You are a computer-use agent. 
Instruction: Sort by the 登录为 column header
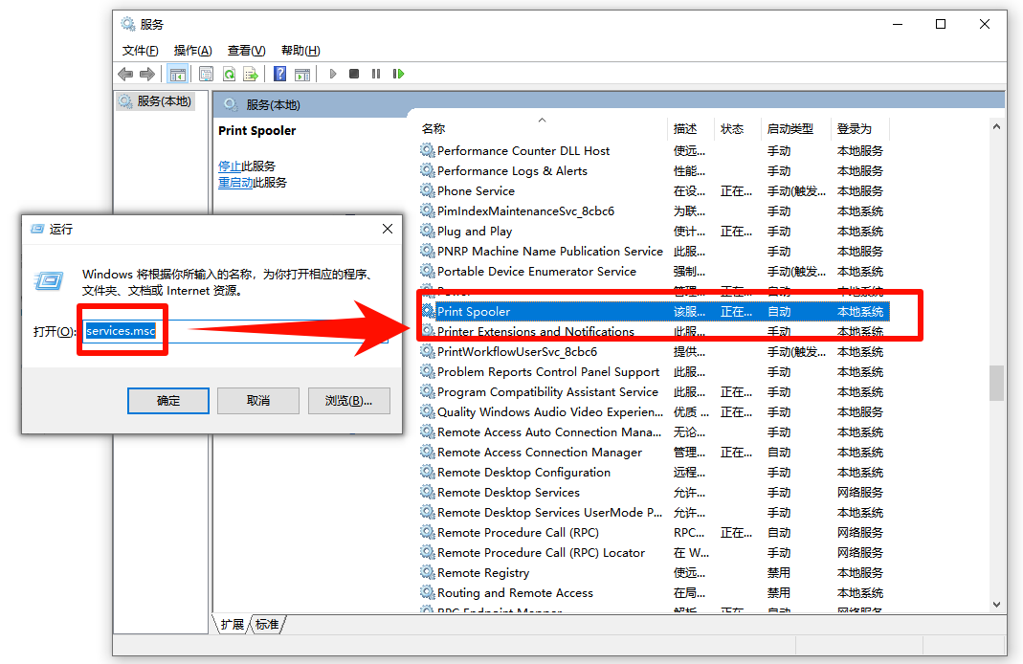(x=860, y=128)
